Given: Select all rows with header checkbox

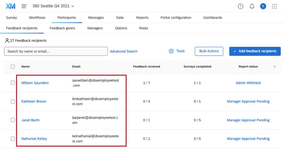Looking at the screenshot, I should (x=13, y=67).
